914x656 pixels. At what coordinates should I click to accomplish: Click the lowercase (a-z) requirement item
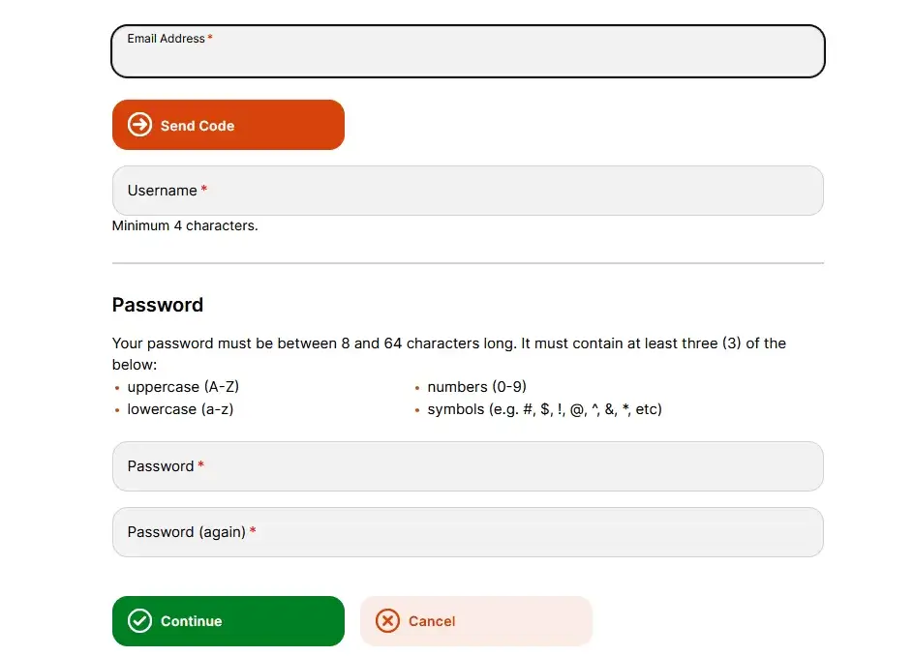coord(180,409)
